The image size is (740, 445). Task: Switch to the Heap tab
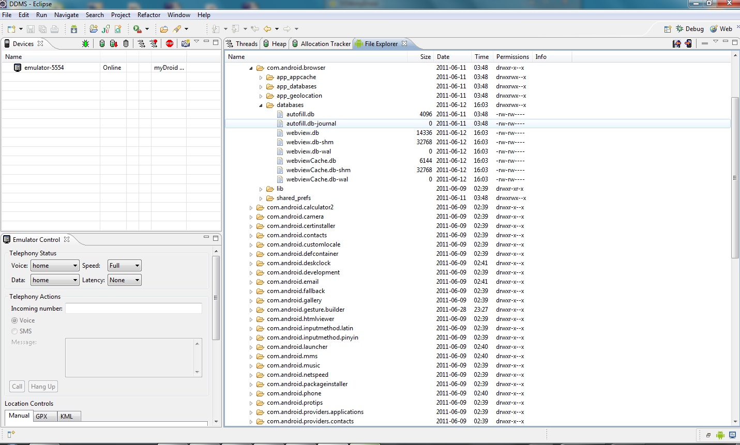click(x=275, y=44)
